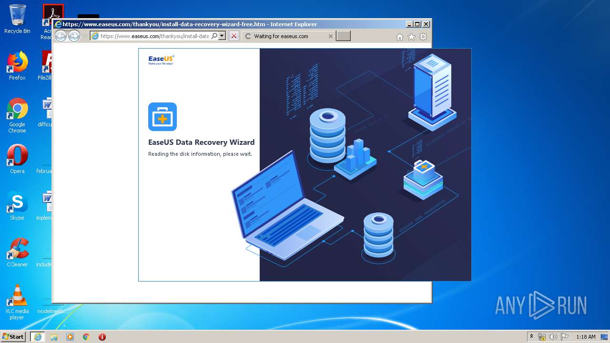Launch Firefox from desktop shortcut
The height and width of the screenshot is (343, 610).
pyautogui.click(x=17, y=66)
